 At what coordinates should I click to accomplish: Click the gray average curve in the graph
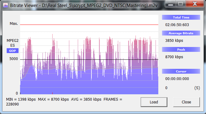click(89, 69)
